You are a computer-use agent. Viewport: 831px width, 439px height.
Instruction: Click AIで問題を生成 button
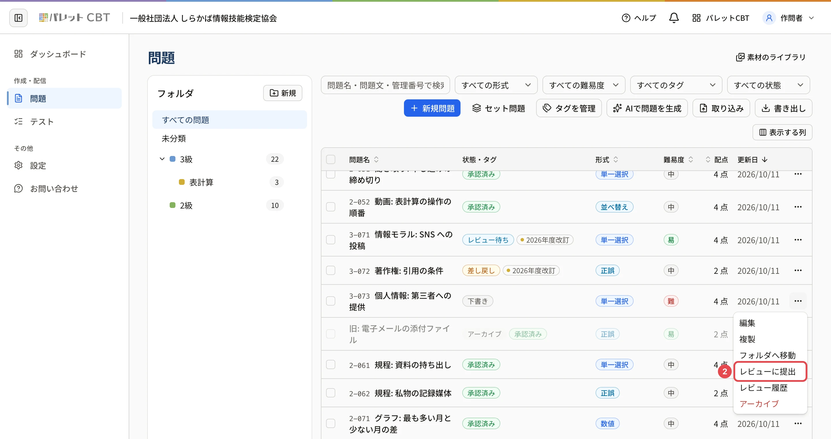pos(647,108)
